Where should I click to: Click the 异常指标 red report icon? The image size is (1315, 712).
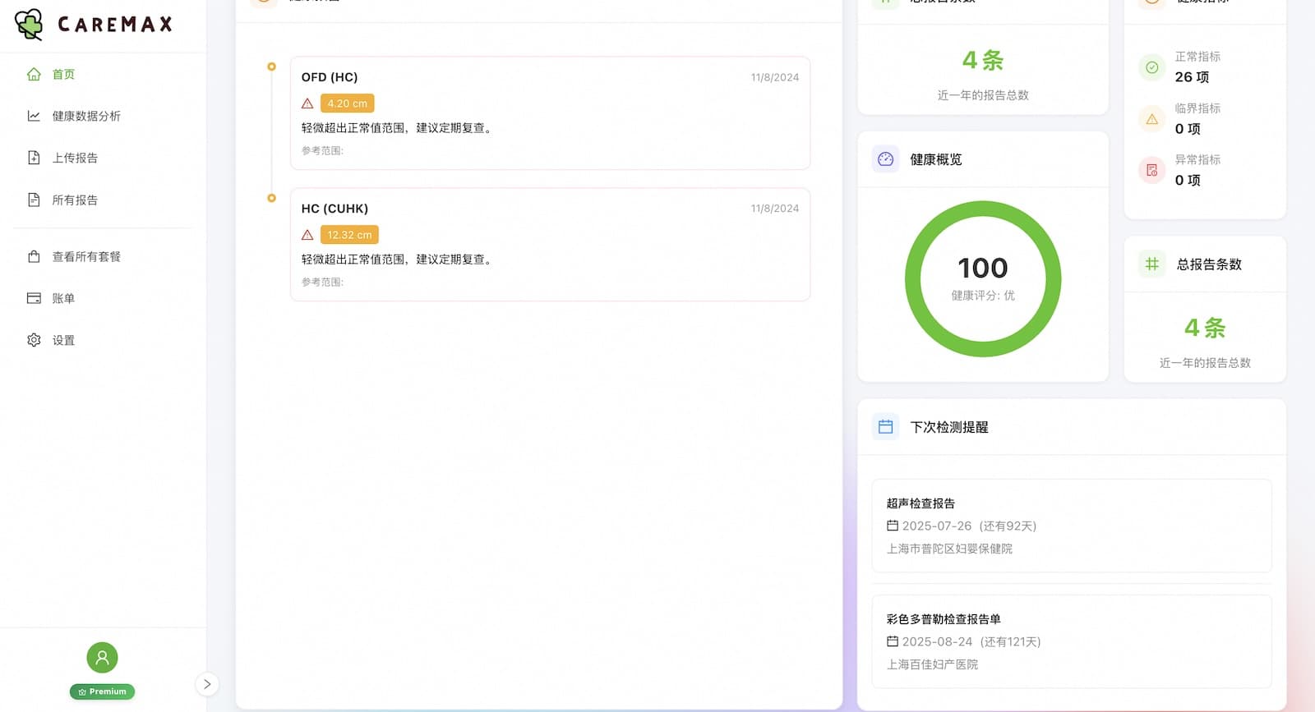tap(1151, 170)
